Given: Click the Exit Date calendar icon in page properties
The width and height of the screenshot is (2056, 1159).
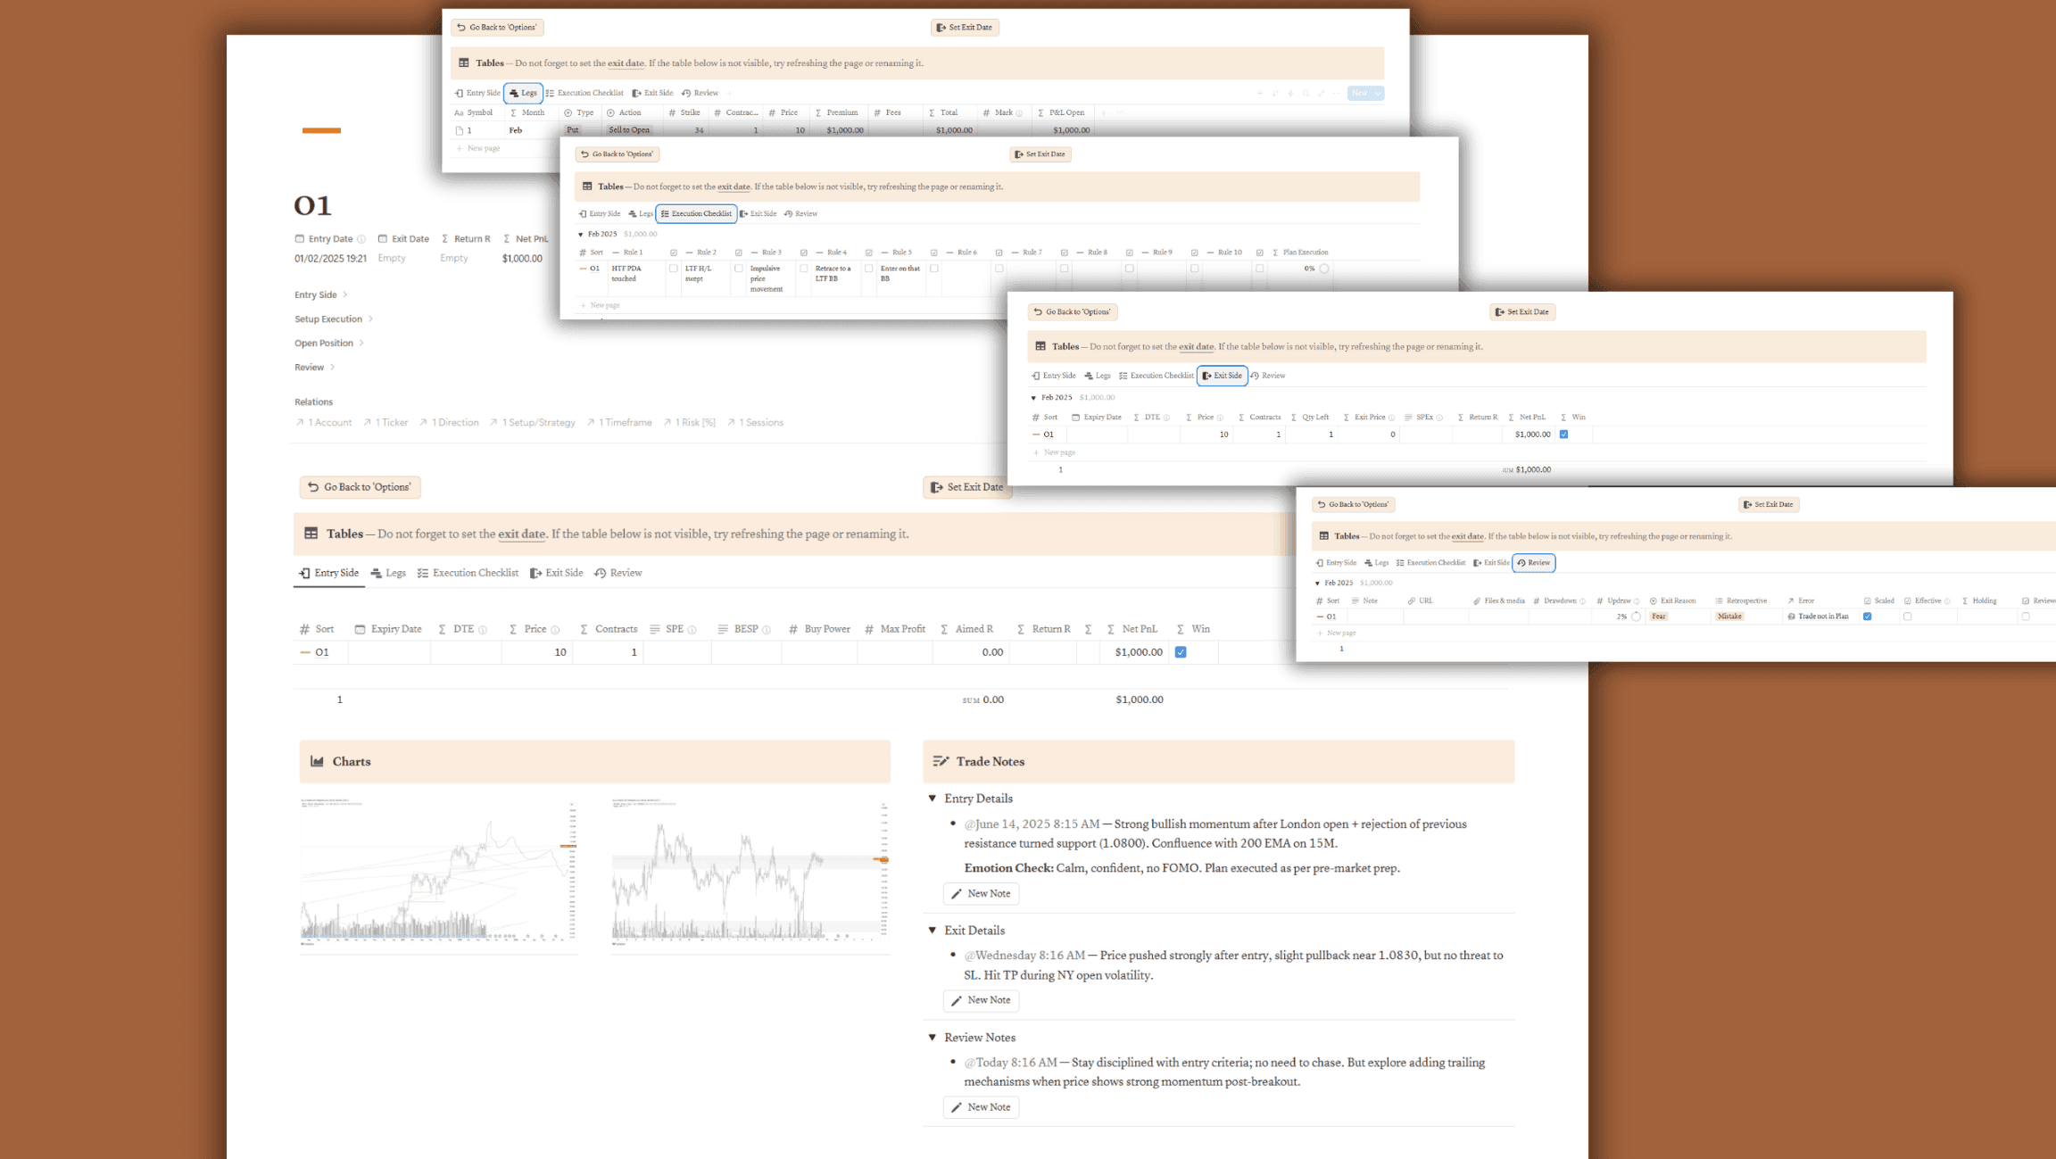Looking at the screenshot, I should [382, 238].
